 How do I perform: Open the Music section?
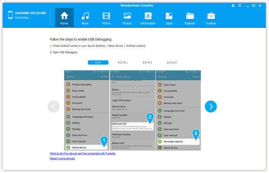pyautogui.click(x=85, y=18)
